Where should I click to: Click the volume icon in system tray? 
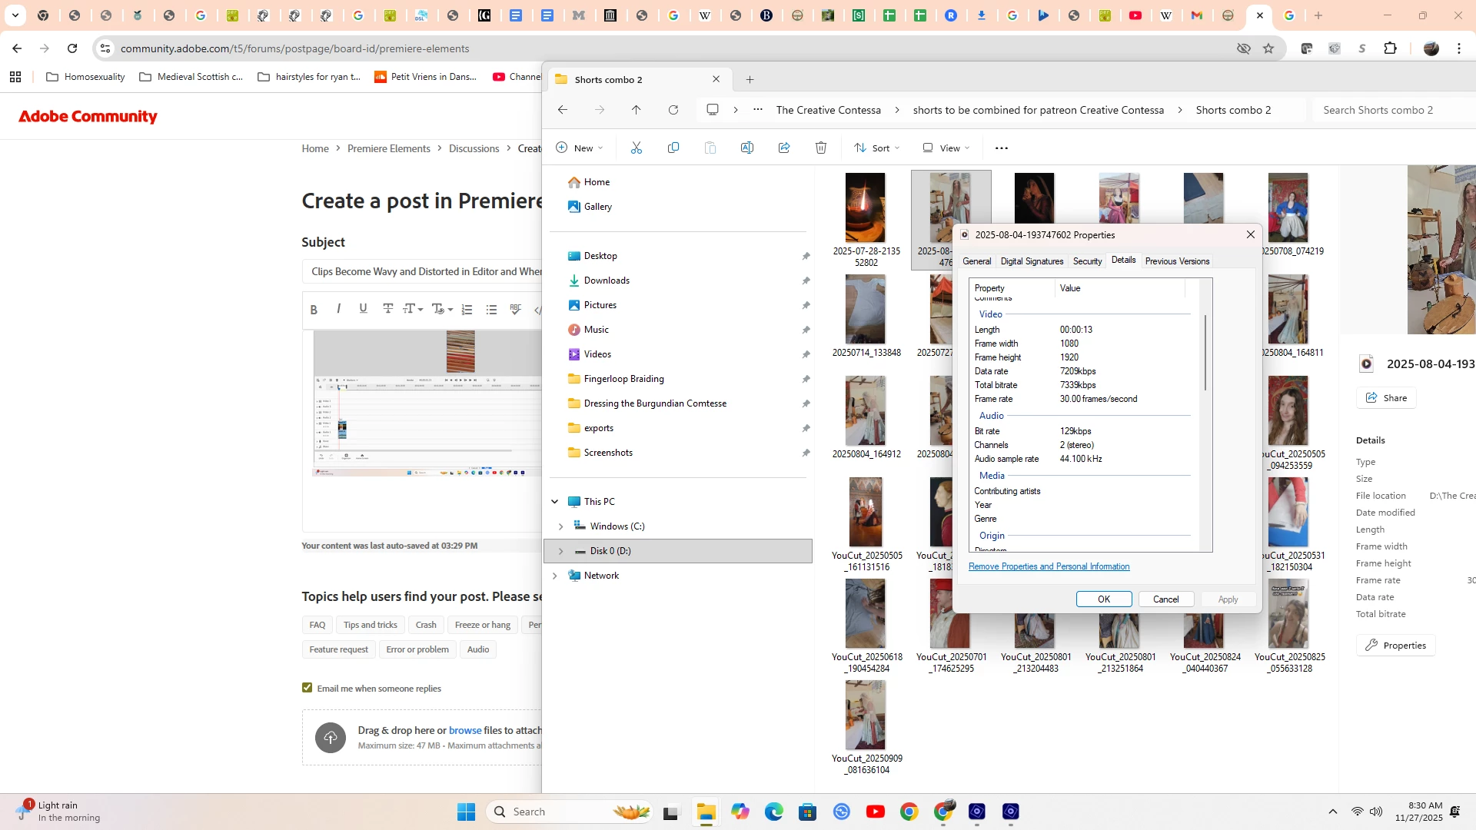point(1376,812)
